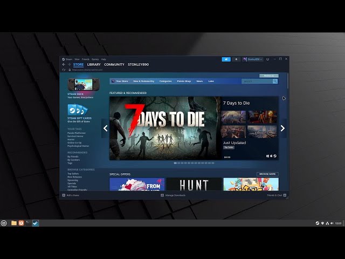
Task: Click the magnifier search icon in the store bar
Action: [275, 81]
